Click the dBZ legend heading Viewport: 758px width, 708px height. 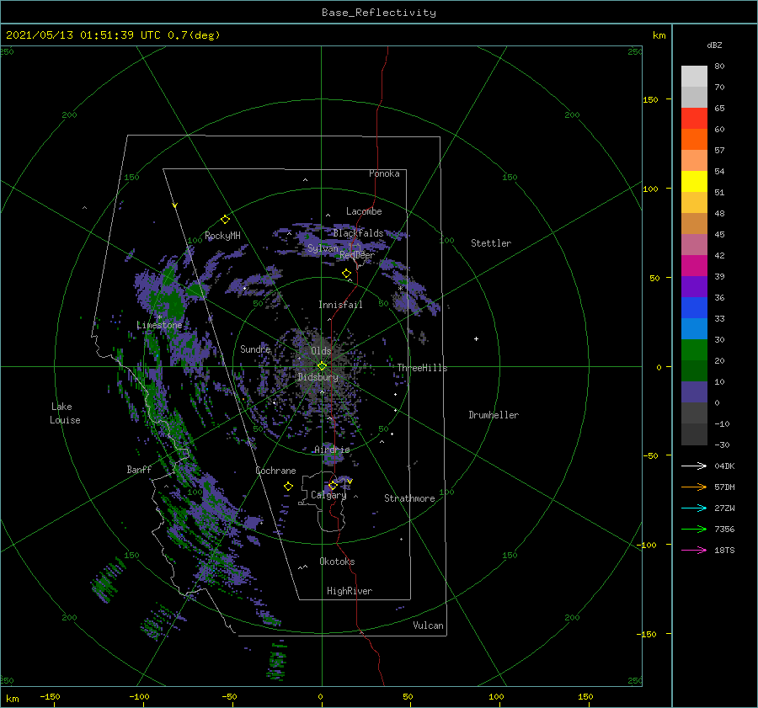pyautogui.click(x=714, y=45)
